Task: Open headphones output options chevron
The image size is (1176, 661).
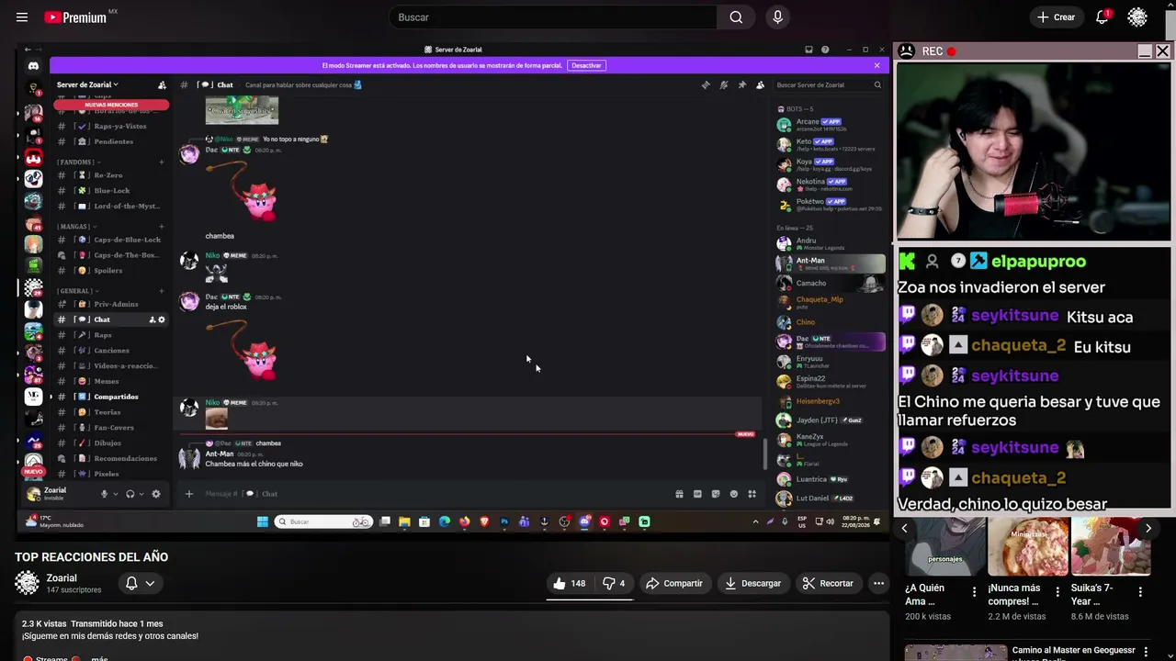Action: tap(141, 494)
